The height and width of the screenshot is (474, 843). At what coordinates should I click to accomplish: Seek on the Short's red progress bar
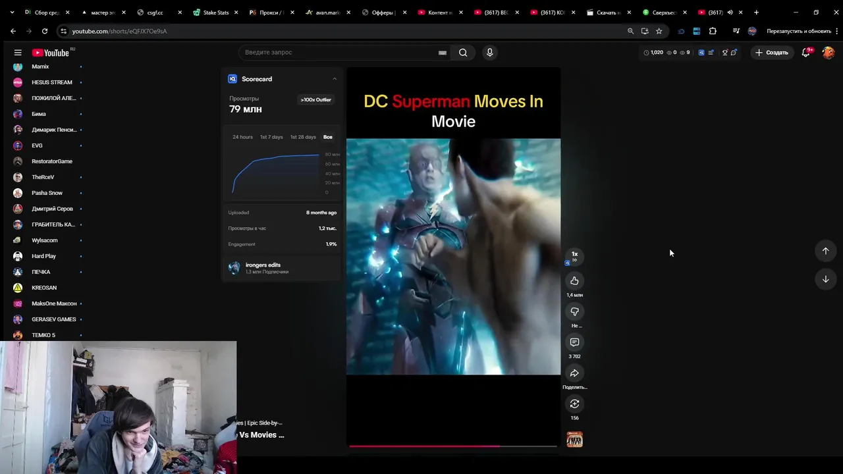pos(453,446)
